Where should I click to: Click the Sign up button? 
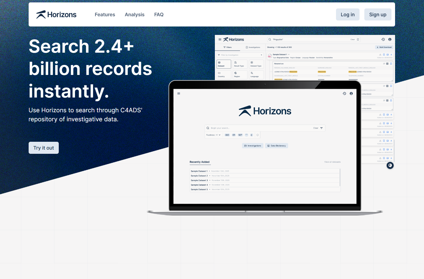(x=378, y=14)
